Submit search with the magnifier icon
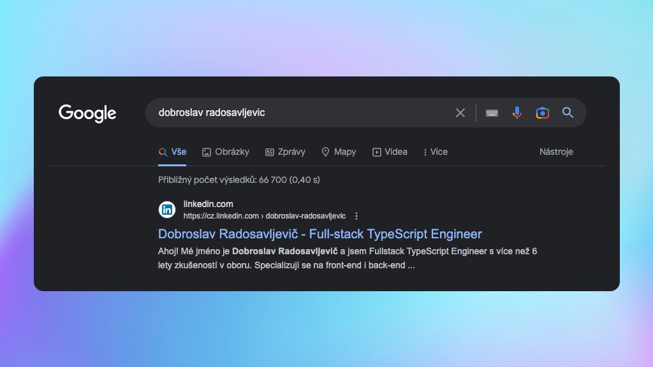653x367 pixels. coord(568,112)
